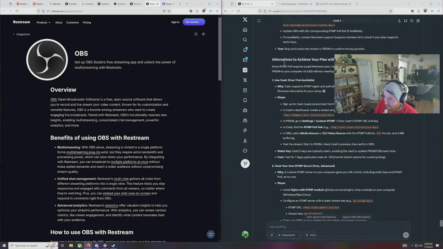Viewport: 443px width, 249px height.
Task: Open the jobs briefcase icon in X sidebar
Action: tap(245, 110)
